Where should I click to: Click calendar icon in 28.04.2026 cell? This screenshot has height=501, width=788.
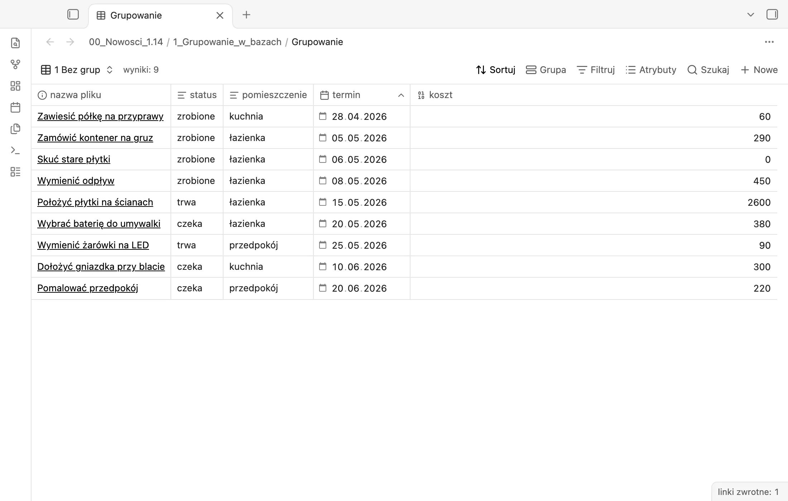pyautogui.click(x=323, y=116)
